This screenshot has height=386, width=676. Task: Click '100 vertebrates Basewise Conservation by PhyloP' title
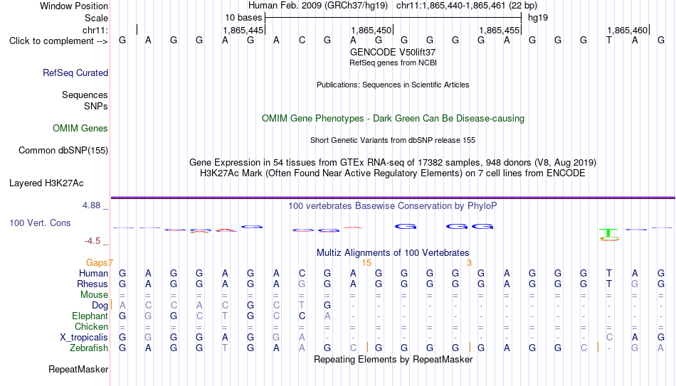pos(393,206)
